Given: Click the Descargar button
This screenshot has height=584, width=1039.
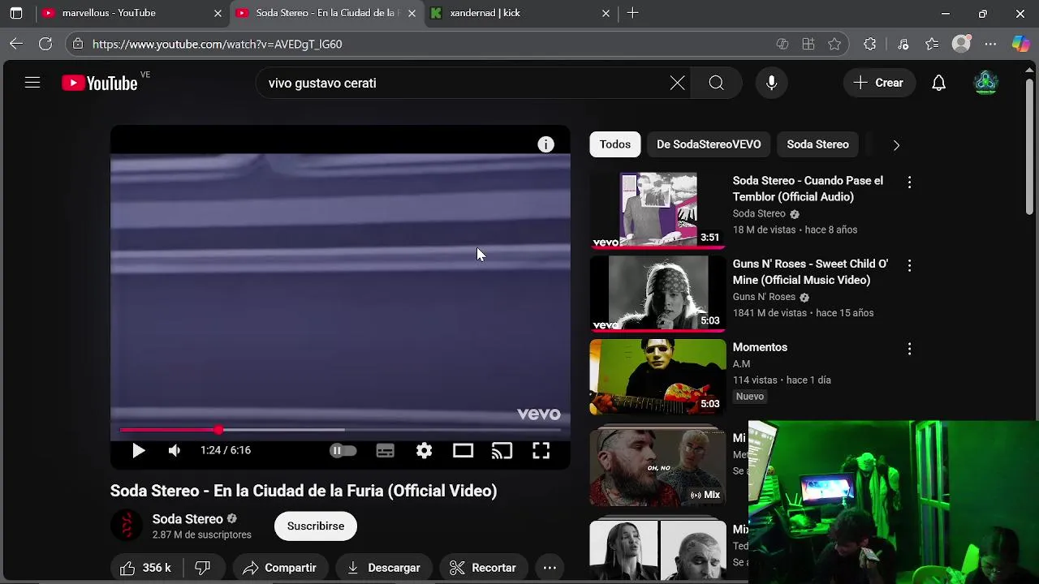Looking at the screenshot, I should (384, 568).
